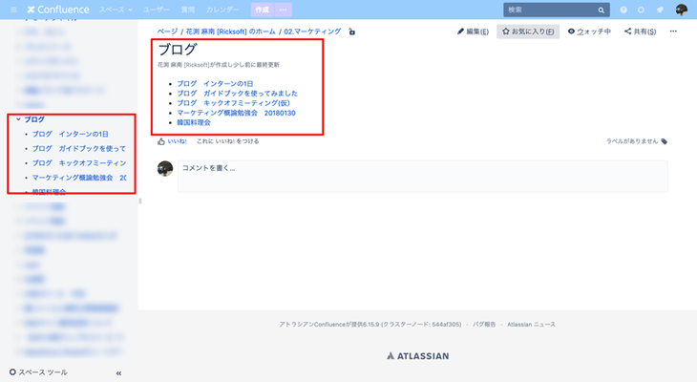Image resolution: width=697 pixels, height=382 pixels.
Task: Open ブログ インターンの1日 link in page
Action: 215,84
